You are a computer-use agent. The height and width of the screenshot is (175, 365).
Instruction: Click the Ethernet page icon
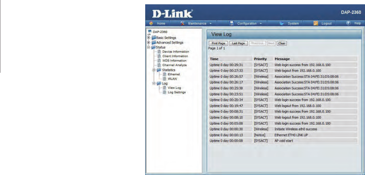[x=165, y=74]
